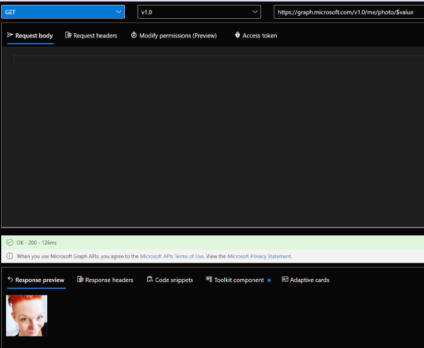Click the Adaptive cards icon
The image size is (424, 348).
coord(285,280)
